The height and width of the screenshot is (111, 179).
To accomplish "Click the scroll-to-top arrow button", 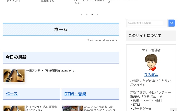I will tap(174, 110).
